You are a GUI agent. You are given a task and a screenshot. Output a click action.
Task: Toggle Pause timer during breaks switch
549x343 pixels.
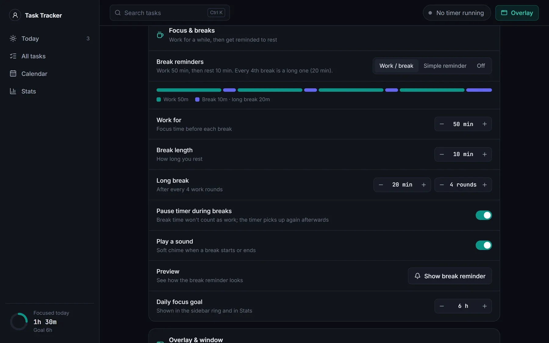click(x=483, y=215)
